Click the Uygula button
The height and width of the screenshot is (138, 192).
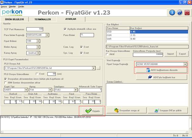pyautogui.click(x=92, y=111)
